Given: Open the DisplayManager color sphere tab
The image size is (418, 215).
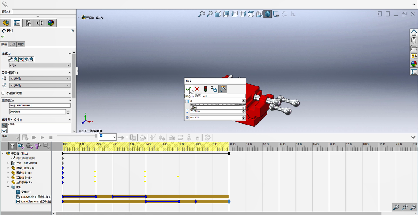Looking at the screenshot, I should 51,23.
